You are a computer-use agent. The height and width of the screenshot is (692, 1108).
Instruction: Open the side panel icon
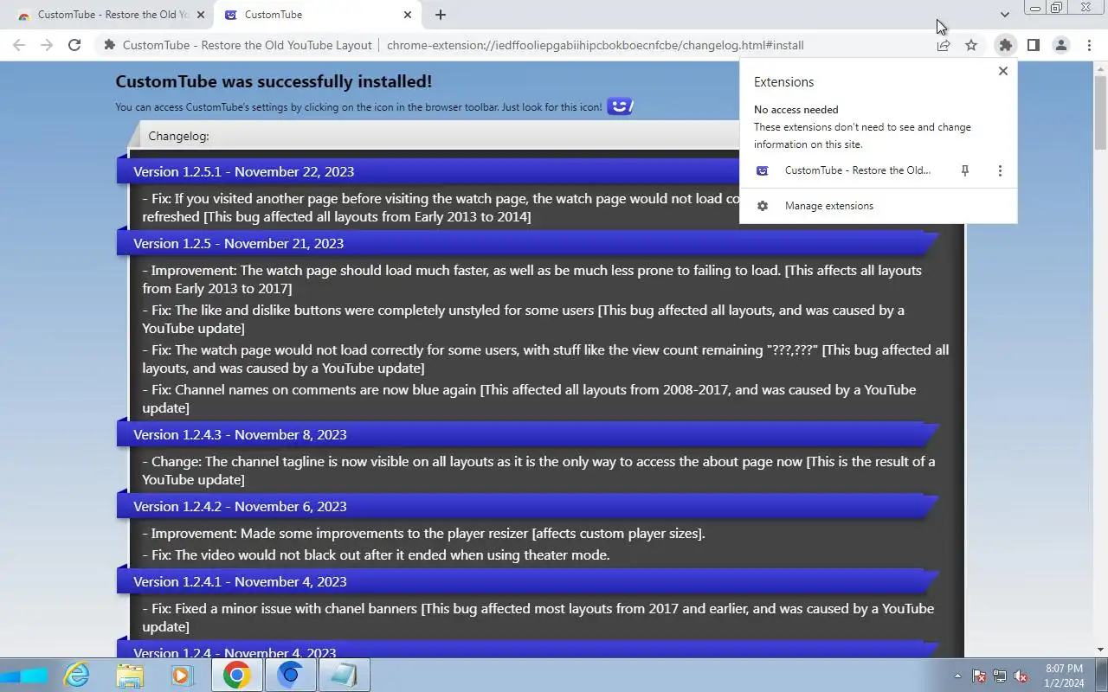pos(1033,45)
